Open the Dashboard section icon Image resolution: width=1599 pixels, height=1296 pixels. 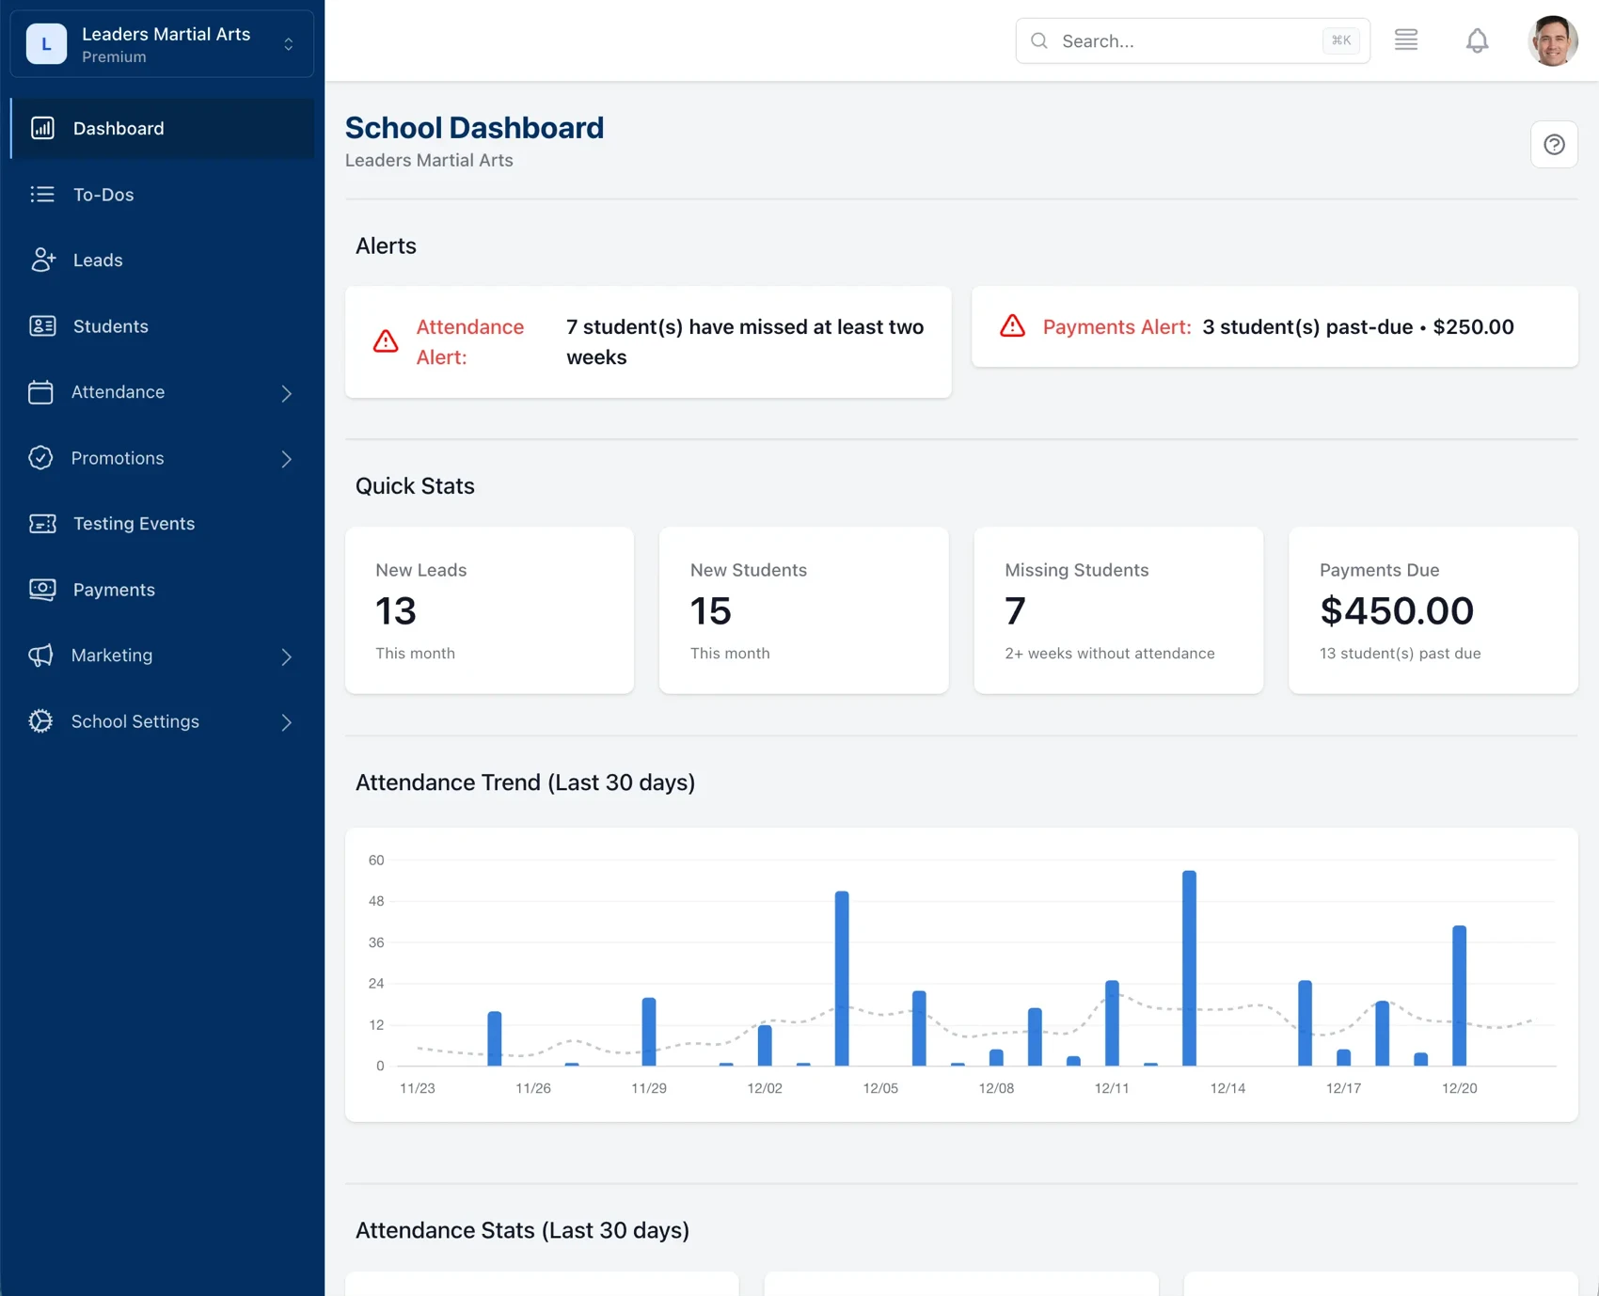(42, 128)
